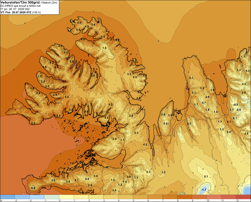Choose the legend swatch between 10 and 11
The width and height of the screenshot is (251, 202).
pyautogui.click(x=214, y=197)
